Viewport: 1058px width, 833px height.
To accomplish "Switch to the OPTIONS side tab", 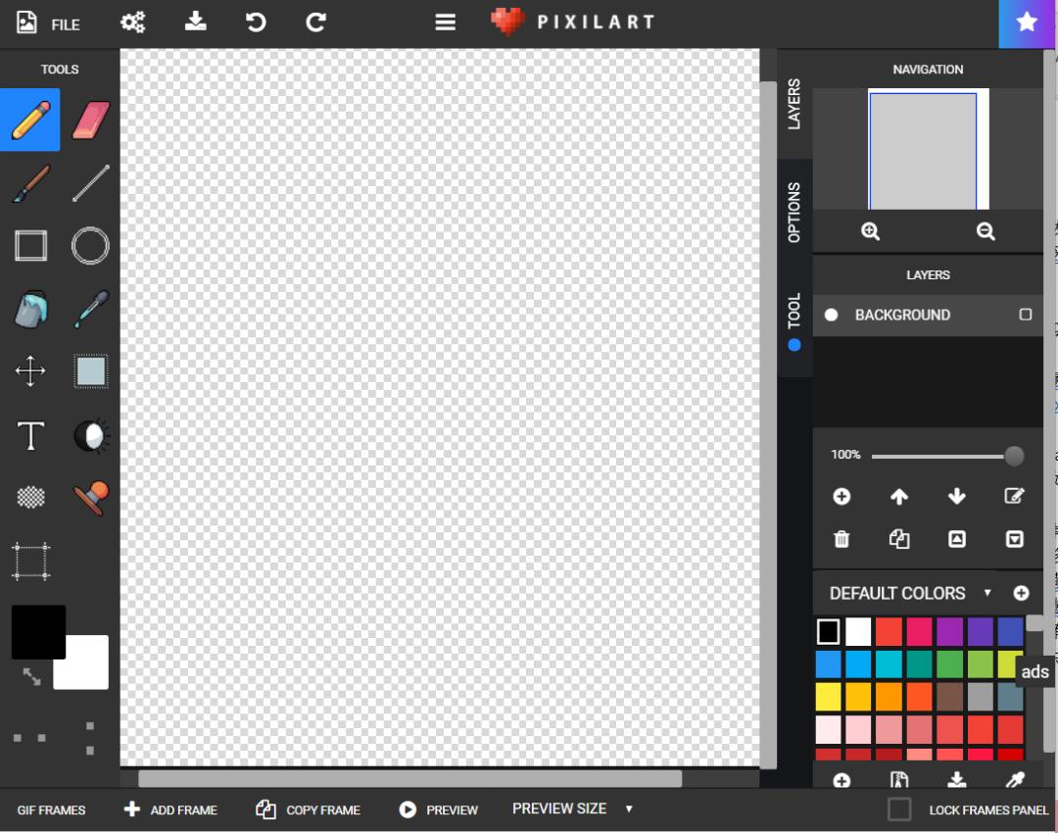I will [x=794, y=212].
